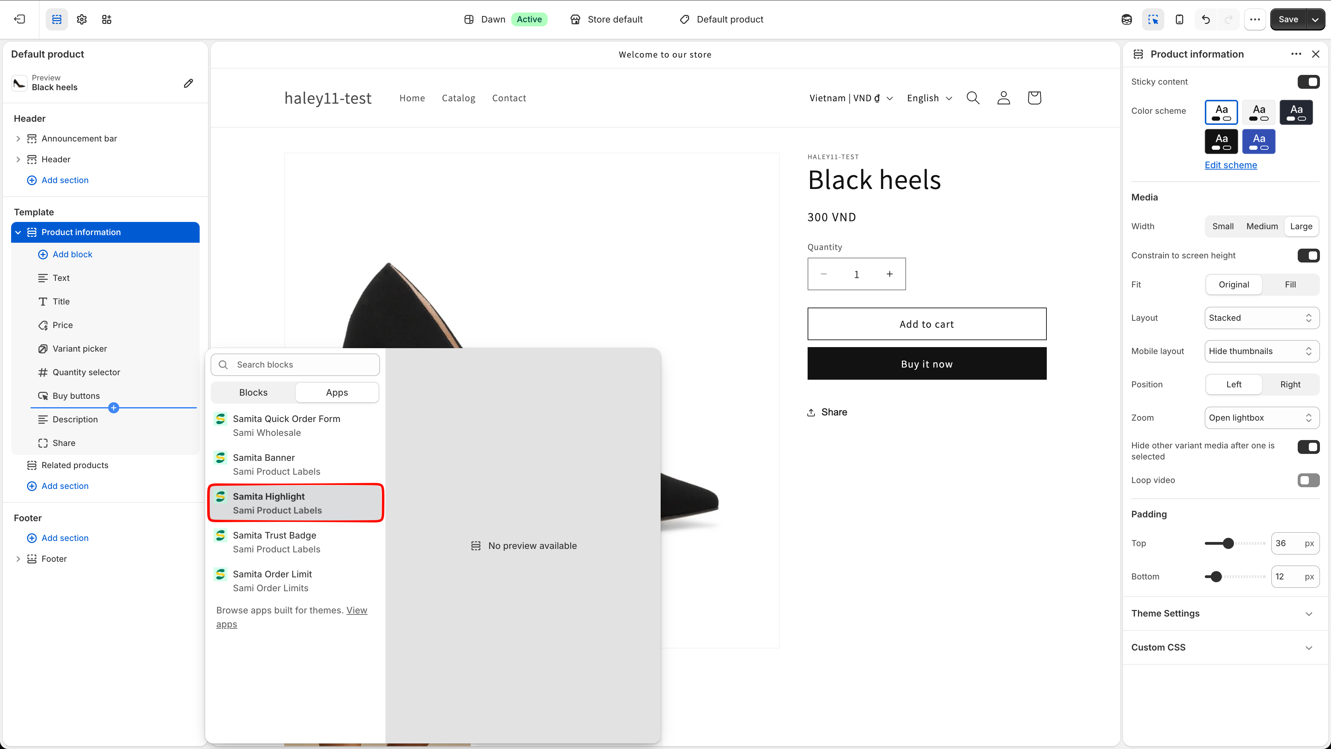Image resolution: width=1331 pixels, height=749 pixels.
Task: Click the Save button
Action: (1288, 19)
